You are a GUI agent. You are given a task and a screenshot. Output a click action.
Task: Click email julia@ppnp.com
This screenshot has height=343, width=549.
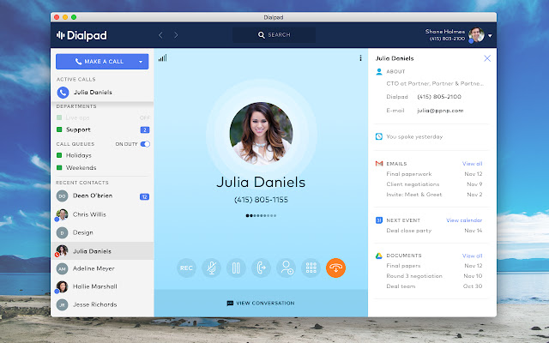click(440, 111)
